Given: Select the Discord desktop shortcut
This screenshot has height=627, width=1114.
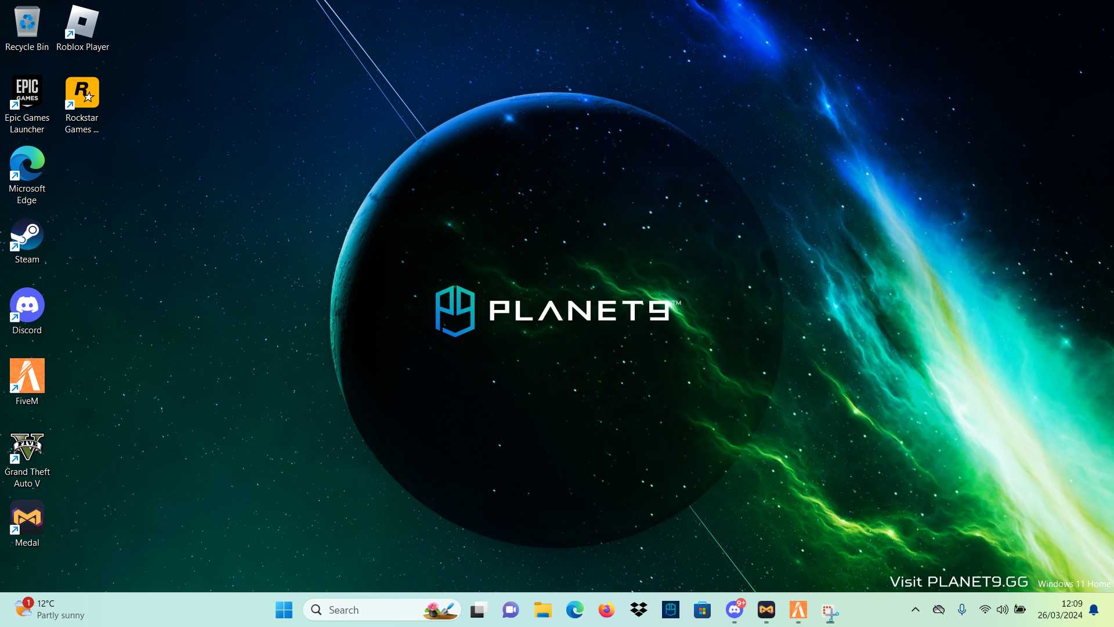Looking at the screenshot, I should coord(27,312).
